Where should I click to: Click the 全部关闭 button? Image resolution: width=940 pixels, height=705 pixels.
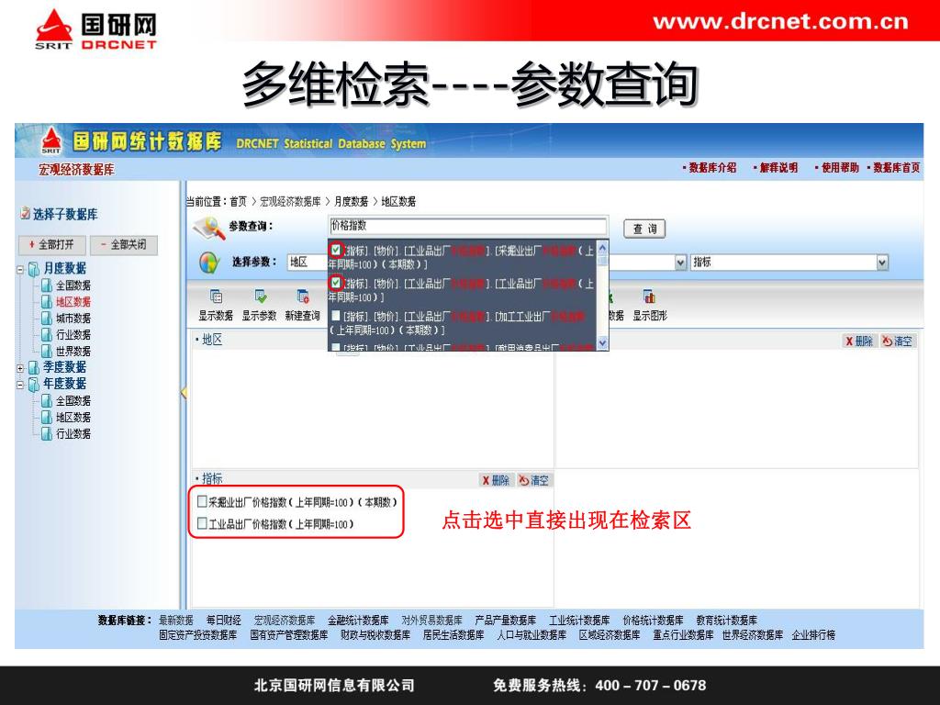coord(124,244)
